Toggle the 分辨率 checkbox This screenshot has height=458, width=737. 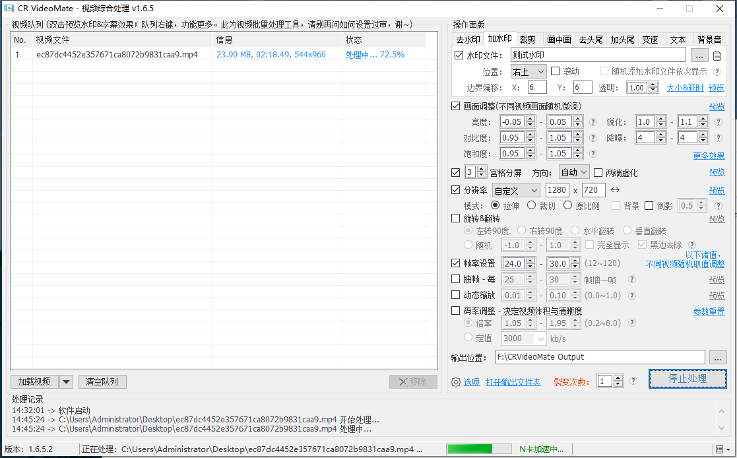point(455,190)
